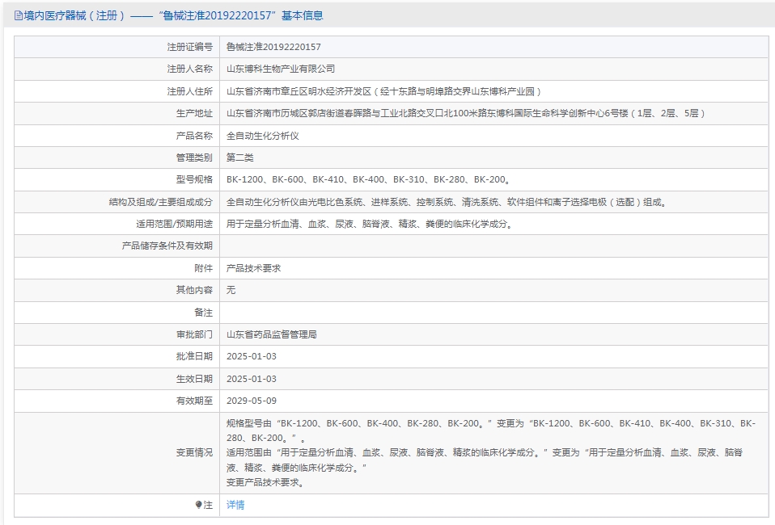
Task: Open the 详情 link
Action: (x=235, y=505)
